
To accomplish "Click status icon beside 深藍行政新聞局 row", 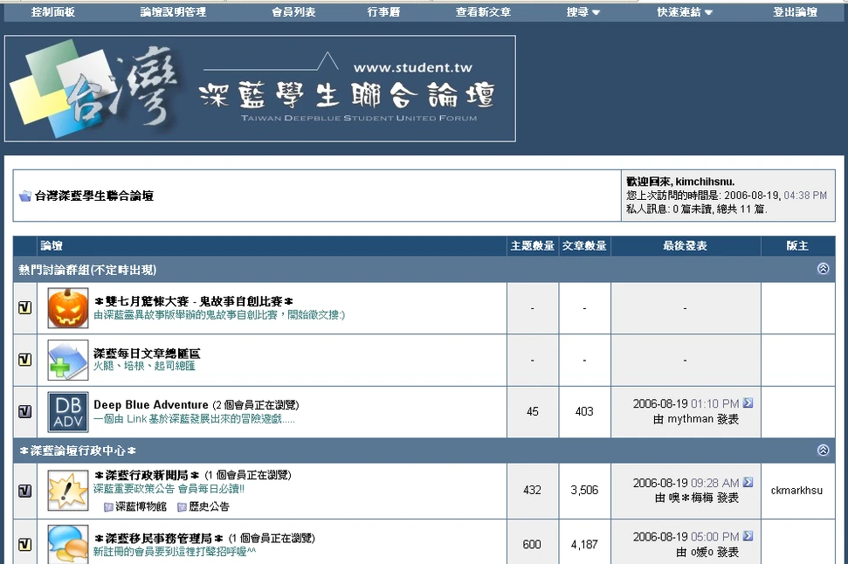I will click(25, 491).
